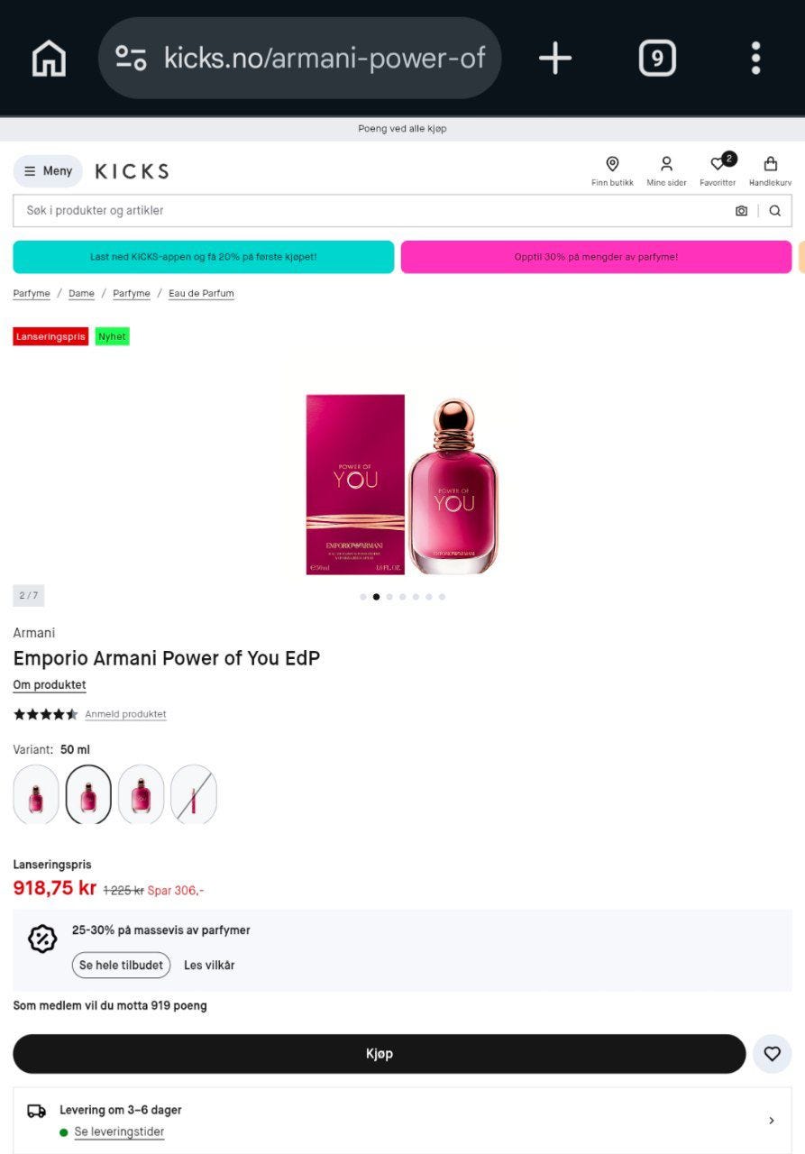Expand delivery info with chevron arrow
This screenshot has width=805, height=1154.
point(771,1121)
